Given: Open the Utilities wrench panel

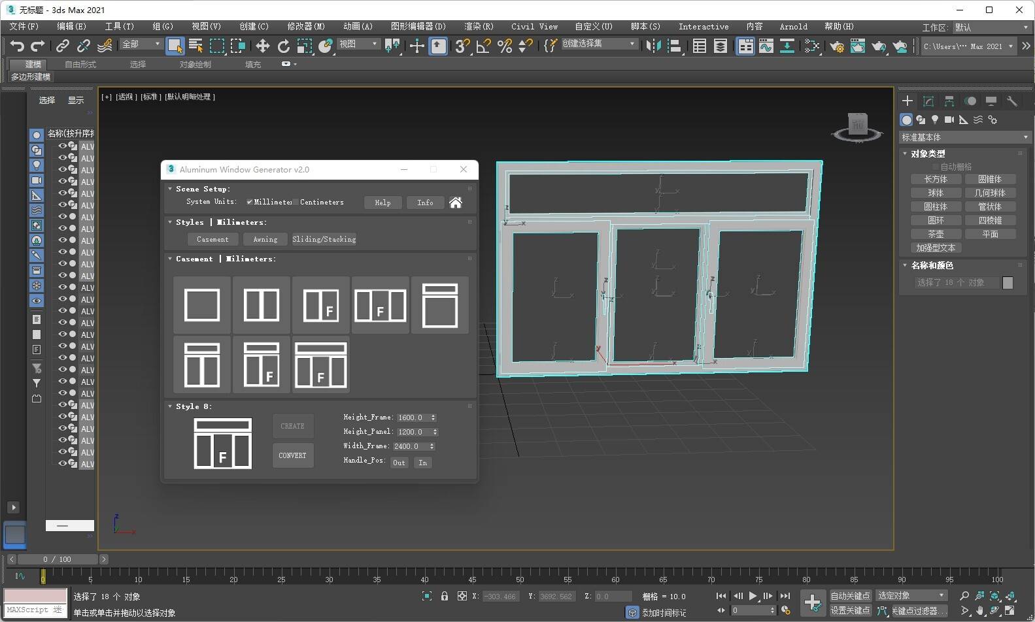Looking at the screenshot, I should click(1012, 101).
